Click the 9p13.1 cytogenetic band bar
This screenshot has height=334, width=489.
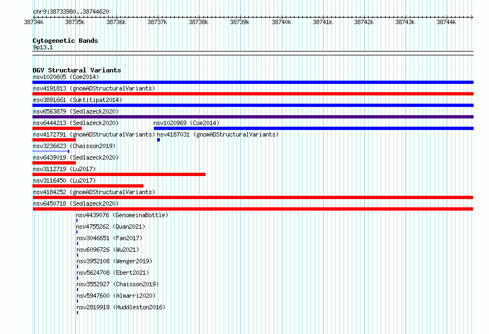(253, 53)
